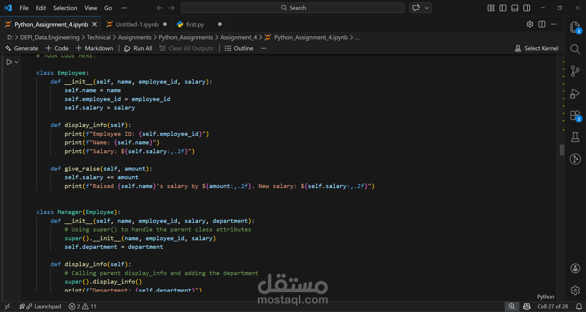Viewport: 586px width, 312px height.
Task: Open the Extensions view with badge 2
Action: point(575,115)
